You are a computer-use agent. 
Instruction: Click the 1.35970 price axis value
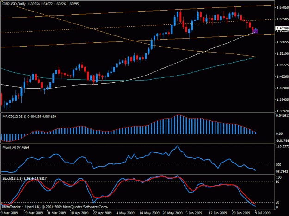(283, 111)
